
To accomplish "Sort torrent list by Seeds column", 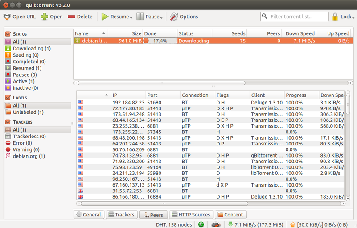I will pos(229,33).
